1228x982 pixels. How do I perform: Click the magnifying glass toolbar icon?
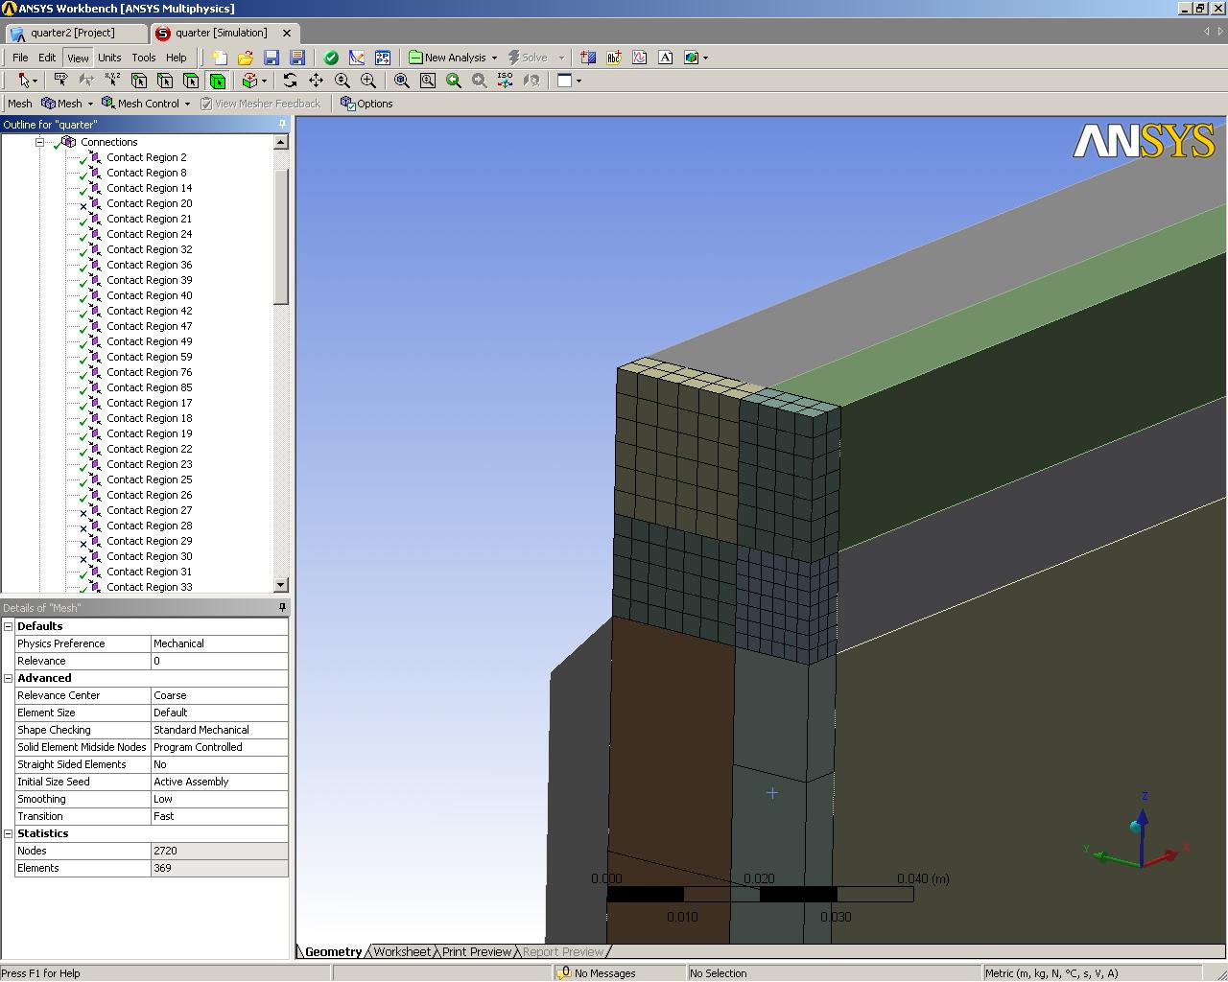428,81
